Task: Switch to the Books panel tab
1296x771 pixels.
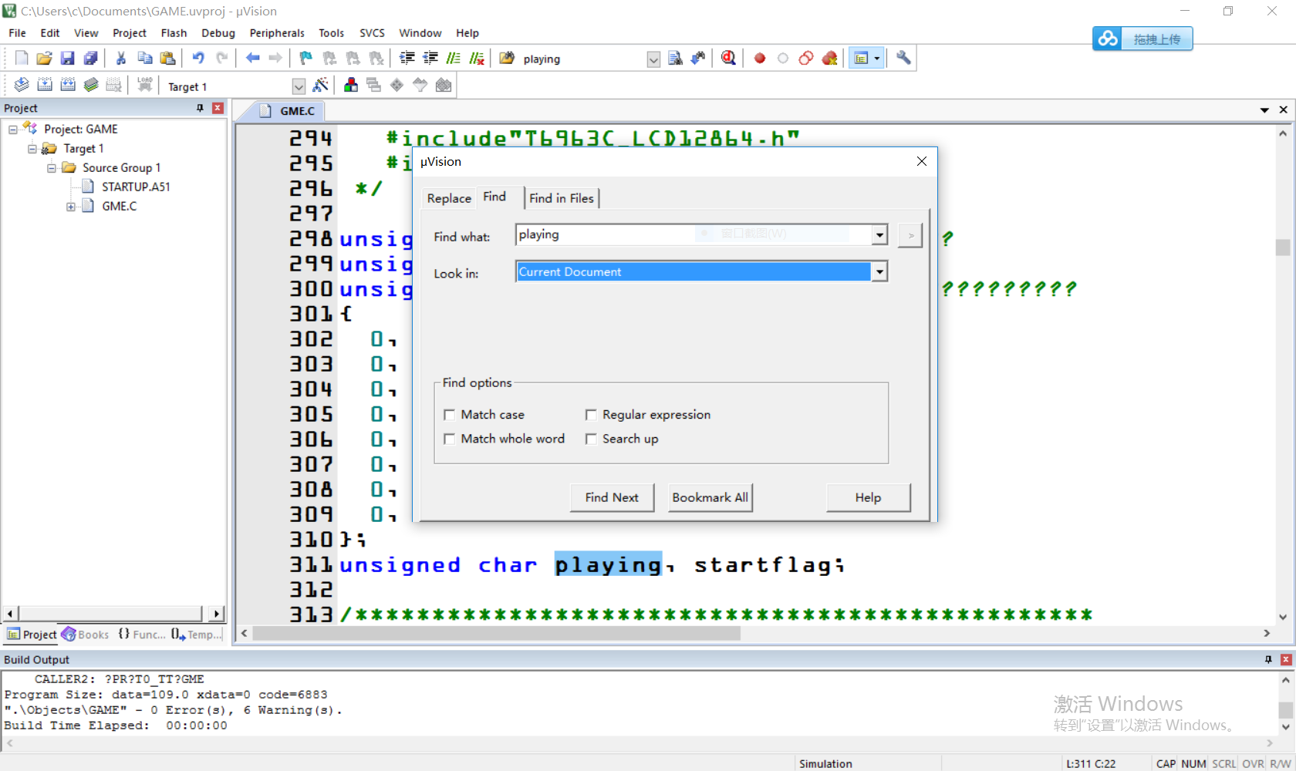Action: click(x=86, y=635)
